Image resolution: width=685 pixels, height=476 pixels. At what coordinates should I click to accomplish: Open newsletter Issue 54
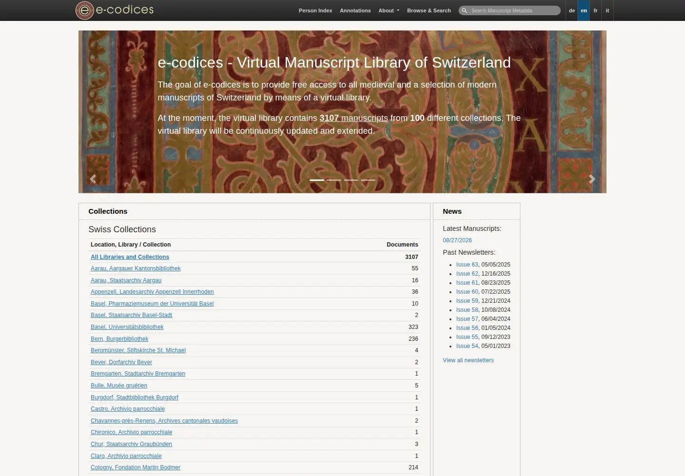467,346
